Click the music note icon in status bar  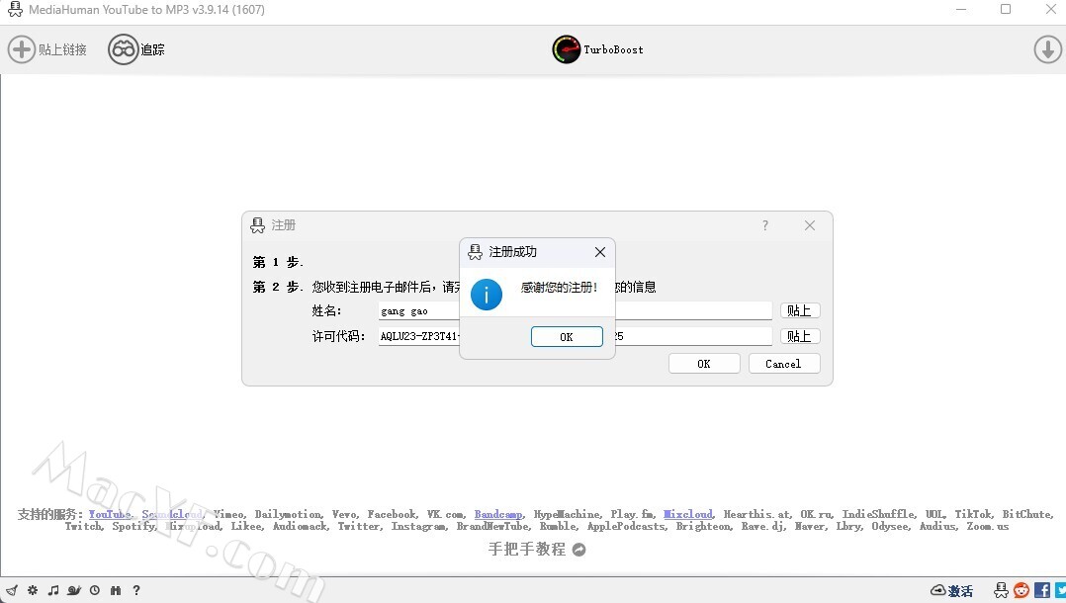(x=53, y=590)
